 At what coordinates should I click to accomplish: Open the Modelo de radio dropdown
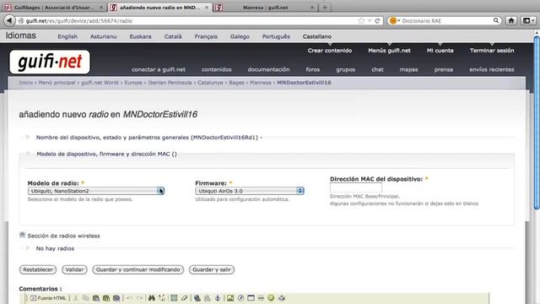tap(96, 191)
